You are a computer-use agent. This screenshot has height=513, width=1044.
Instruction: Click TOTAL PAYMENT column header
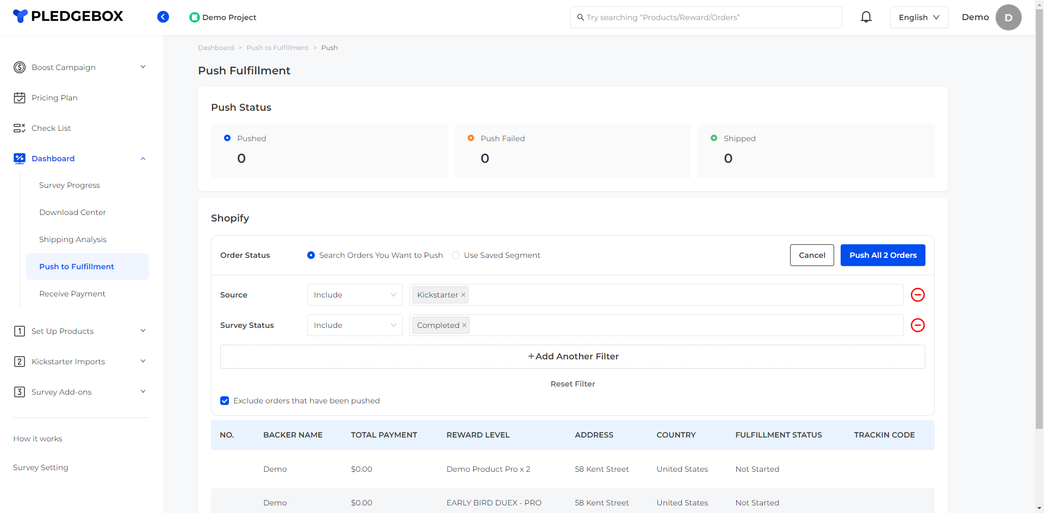384,435
